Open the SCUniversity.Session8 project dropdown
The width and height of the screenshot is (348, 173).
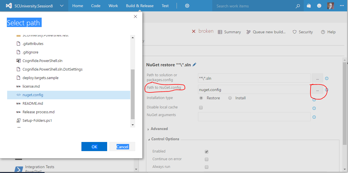coord(62,6)
